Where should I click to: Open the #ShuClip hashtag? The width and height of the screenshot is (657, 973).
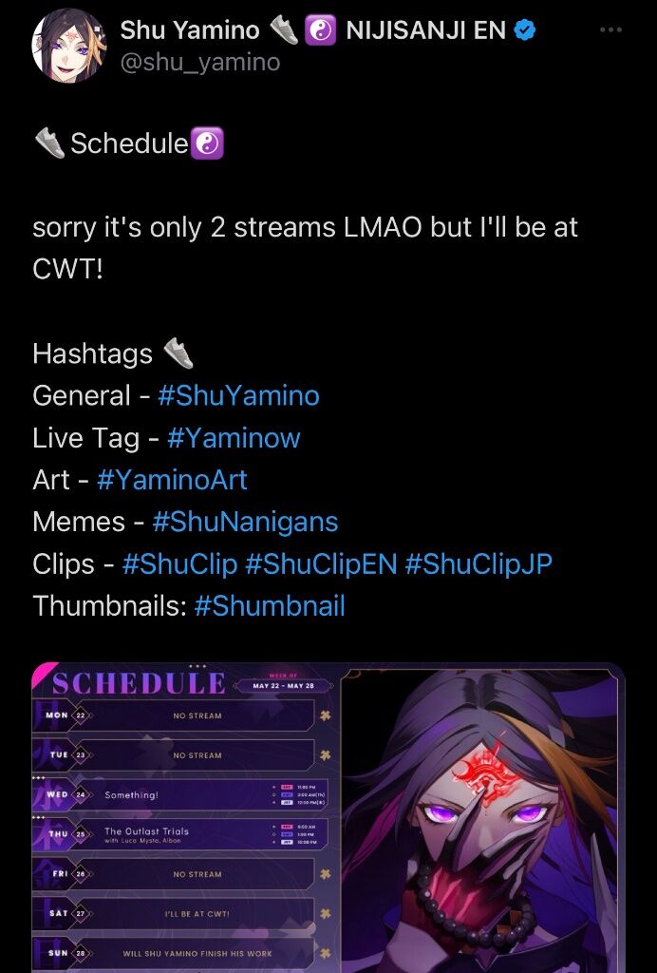pyautogui.click(x=179, y=564)
